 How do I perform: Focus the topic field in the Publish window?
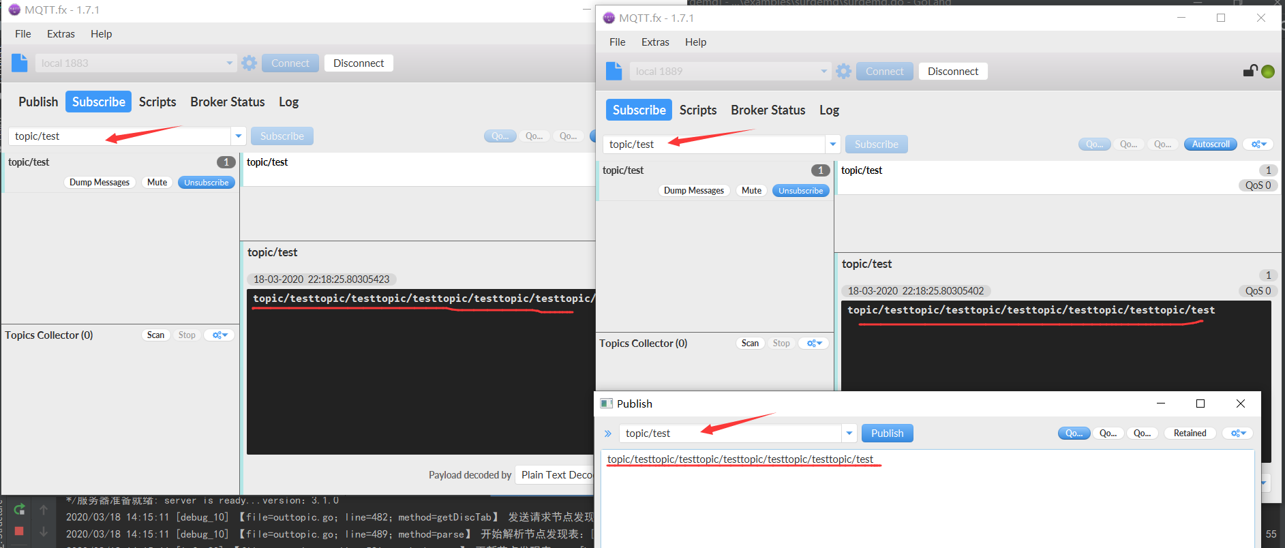(731, 433)
